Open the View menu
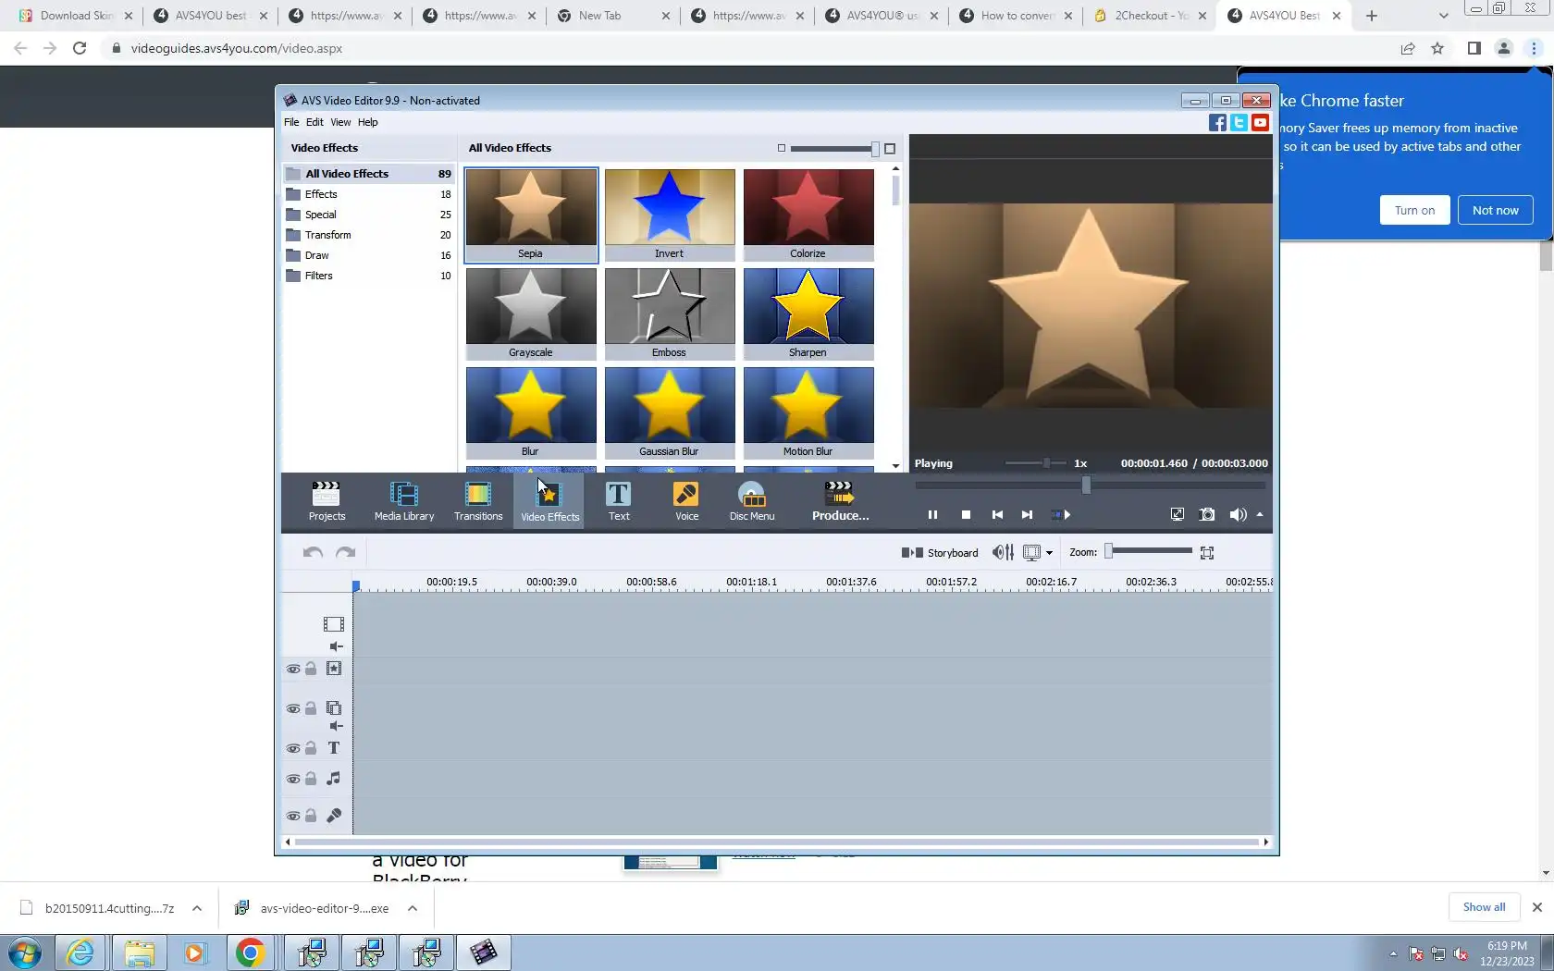Image resolution: width=1554 pixels, height=971 pixels. tap(340, 122)
